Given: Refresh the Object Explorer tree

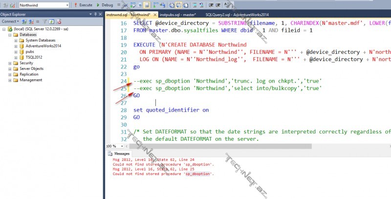Looking at the screenshot, I should [51, 22].
